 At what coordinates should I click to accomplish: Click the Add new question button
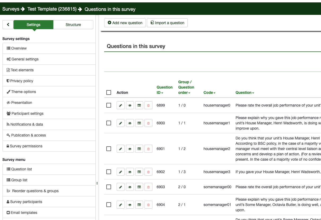coord(125,23)
